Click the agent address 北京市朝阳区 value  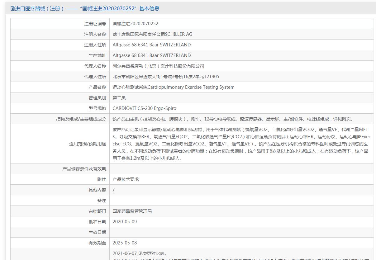tap(166, 77)
